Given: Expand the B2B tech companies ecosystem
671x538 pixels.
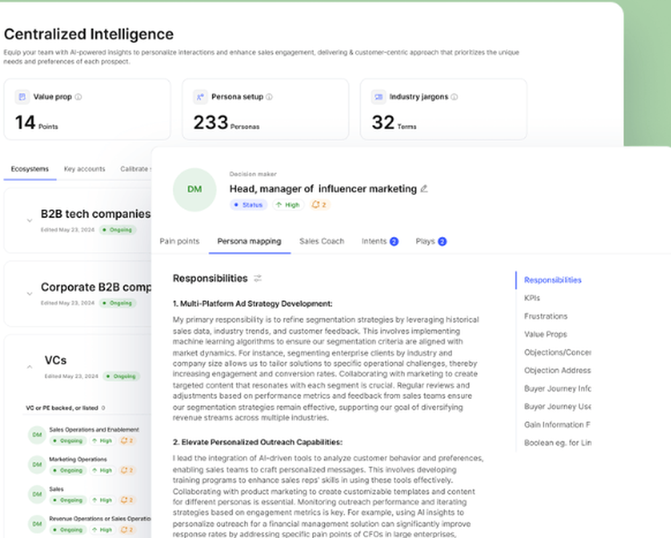Looking at the screenshot, I should tap(29, 220).
